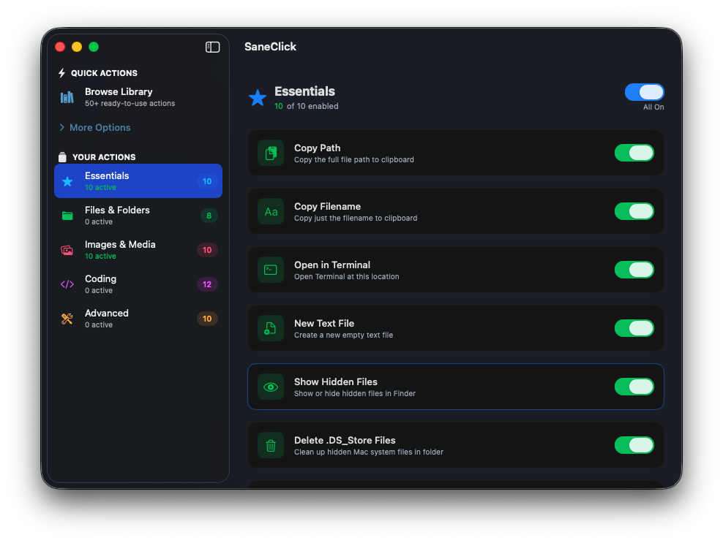Click the Files & Folders 8 badge
The width and height of the screenshot is (723, 543).
209,216
